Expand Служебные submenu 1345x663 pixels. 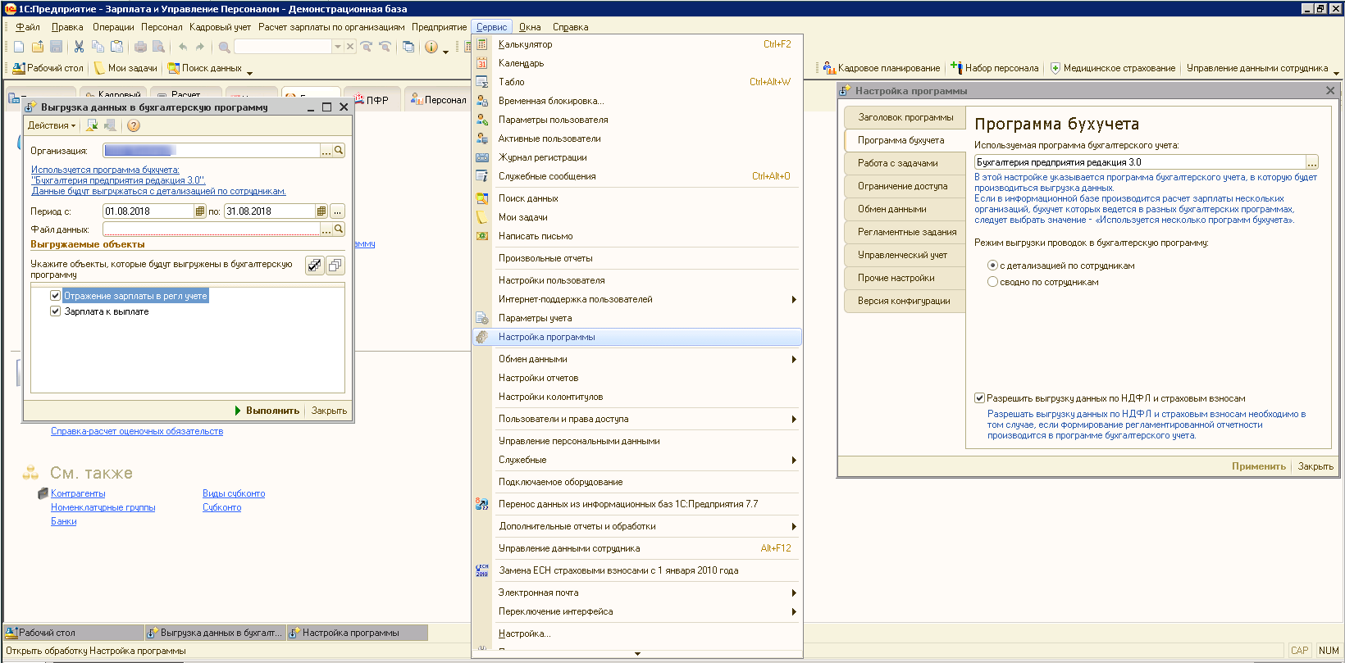pyautogui.click(x=636, y=460)
